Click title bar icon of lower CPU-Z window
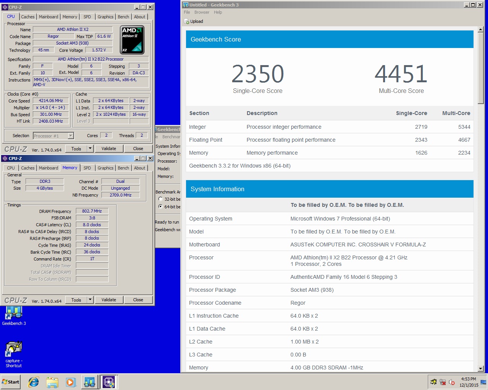Image resolution: width=488 pixels, height=390 pixels. (x=5, y=158)
